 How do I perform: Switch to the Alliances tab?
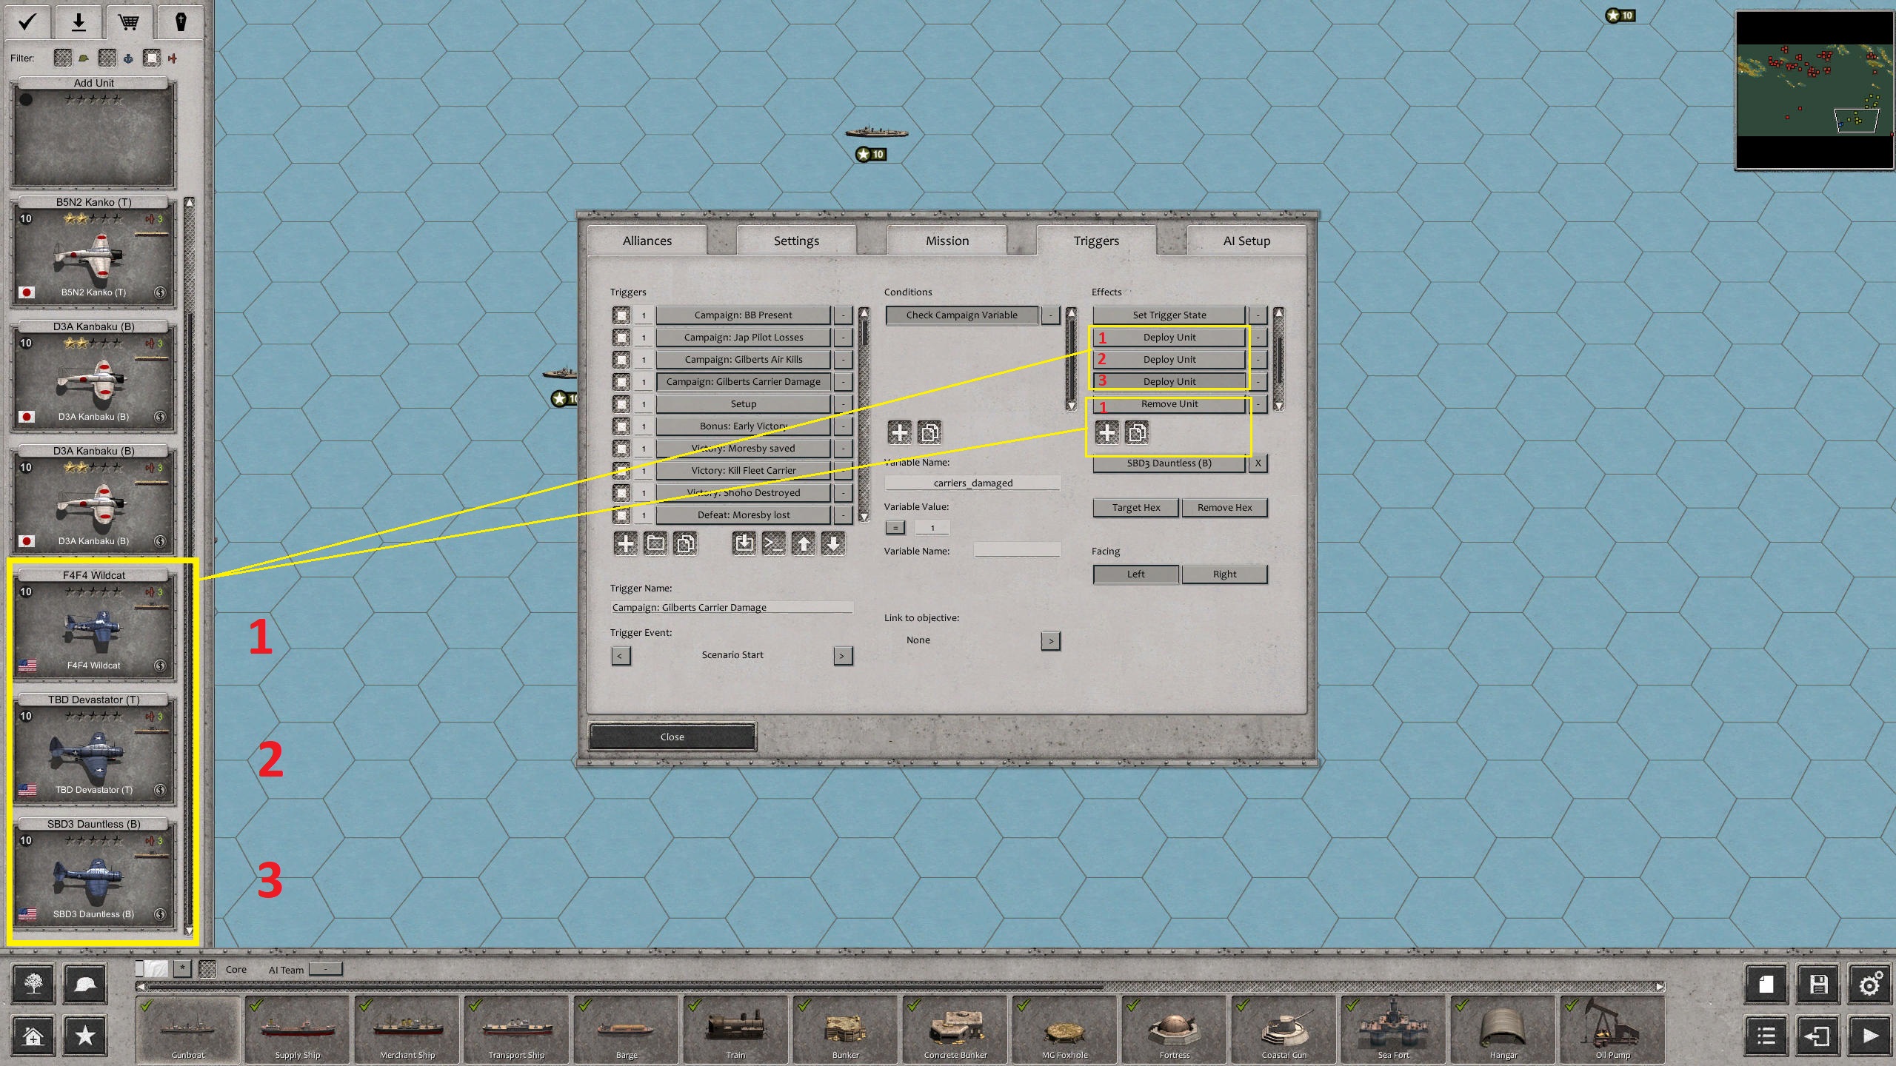click(x=647, y=241)
